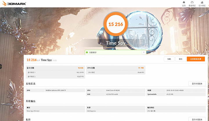Click the 93.87 FPS graphics test 2 value
Screen dimensions: 209x121
[x=80, y=77]
